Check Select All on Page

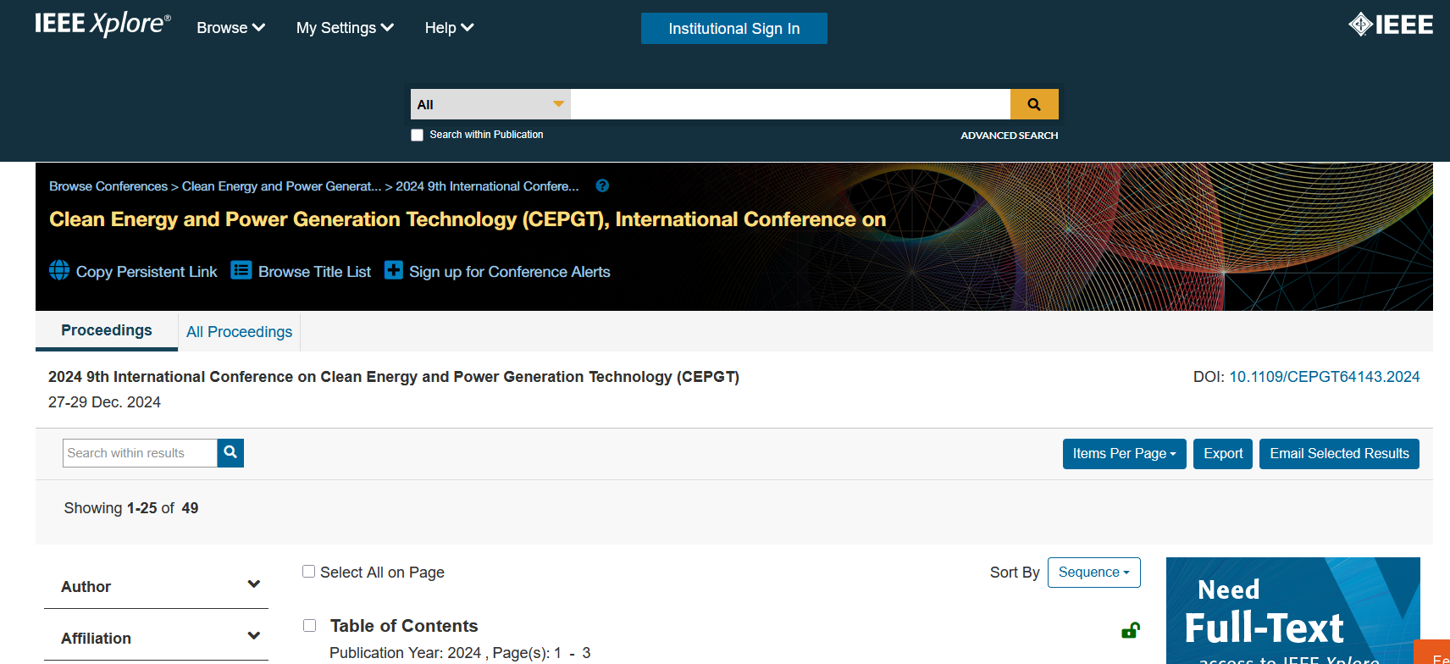[x=309, y=572]
